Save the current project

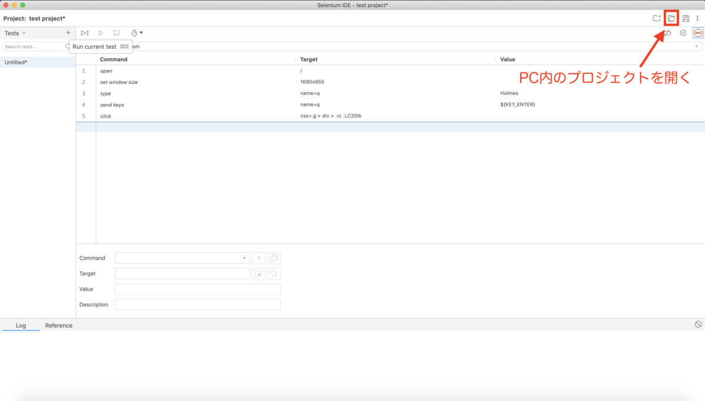pyautogui.click(x=686, y=18)
